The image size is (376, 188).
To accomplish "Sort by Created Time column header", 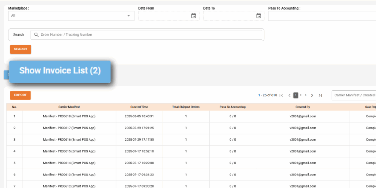I will [139, 107].
